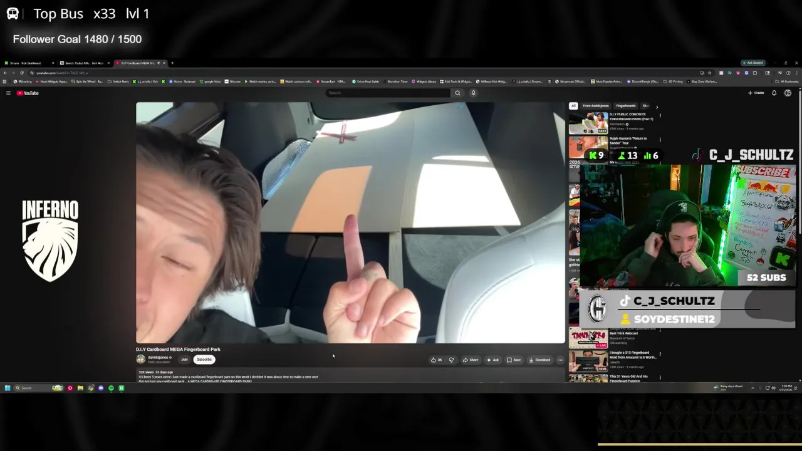Image resolution: width=802 pixels, height=451 pixels.
Task: Click the YouTube logo
Action: [28, 93]
